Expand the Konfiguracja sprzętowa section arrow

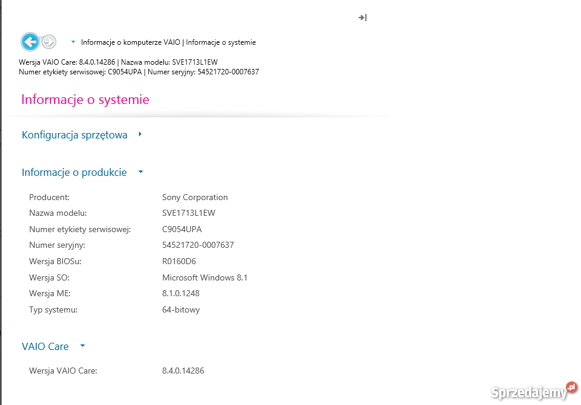[x=140, y=135]
